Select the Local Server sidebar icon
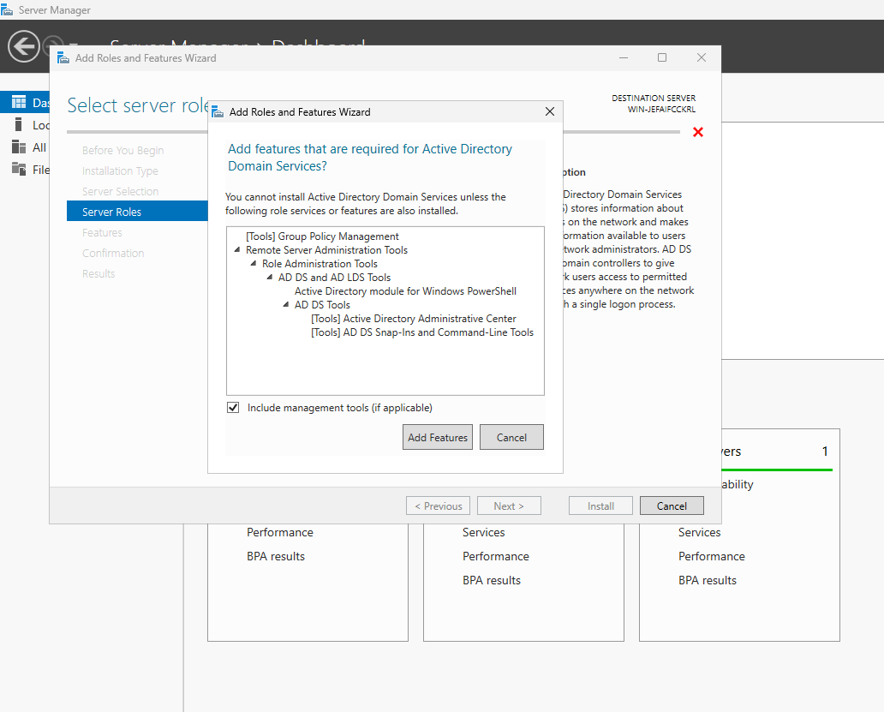 19,124
